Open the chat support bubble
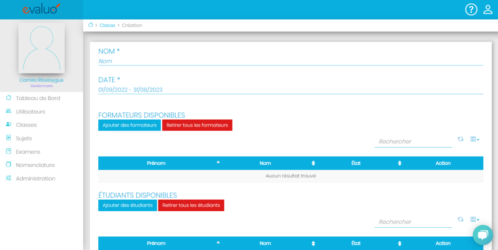This screenshot has height=250, width=498. pyautogui.click(x=482, y=235)
